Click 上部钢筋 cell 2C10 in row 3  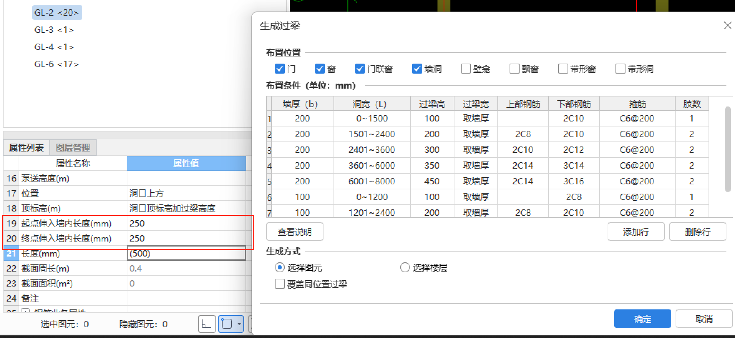point(523,150)
